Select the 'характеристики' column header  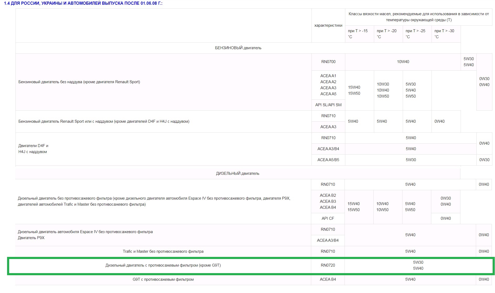pyautogui.click(x=328, y=25)
